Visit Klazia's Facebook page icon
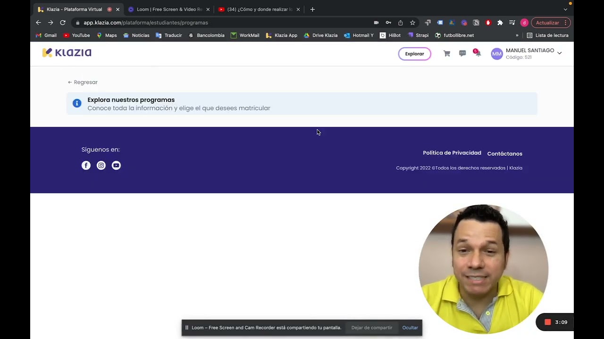The image size is (604, 339). click(x=86, y=165)
